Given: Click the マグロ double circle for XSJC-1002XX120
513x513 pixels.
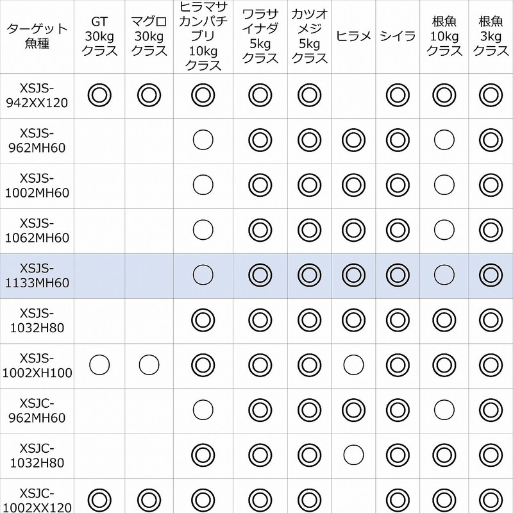Looking at the screenshot, I should [x=149, y=498].
